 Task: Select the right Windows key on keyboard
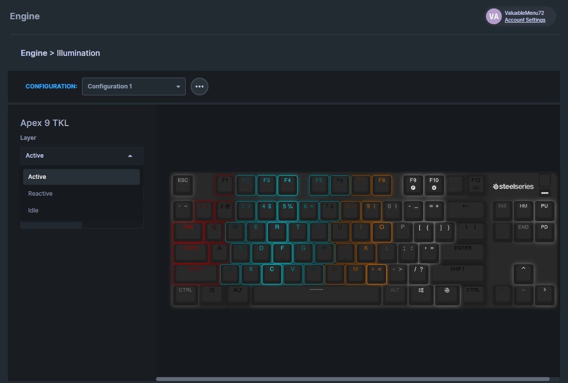(421, 295)
